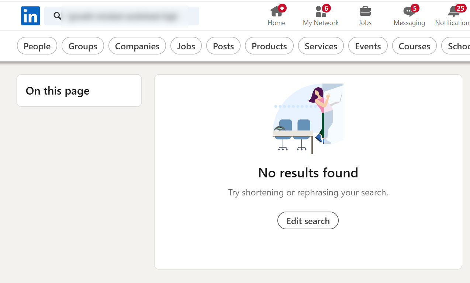Filter results by Companies
The width and height of the screenshot is (470, 283).
point(137,46)
